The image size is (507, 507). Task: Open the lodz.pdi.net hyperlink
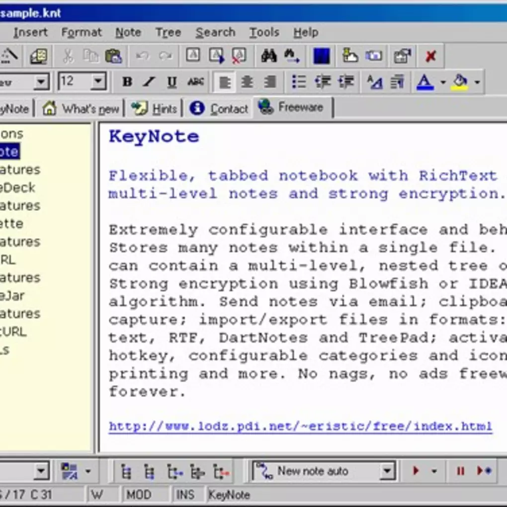[x=300, y=426]
